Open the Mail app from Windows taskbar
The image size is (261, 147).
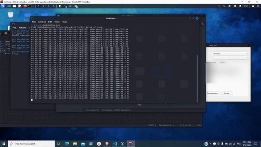pyautogui.click(x=83, y=144)
